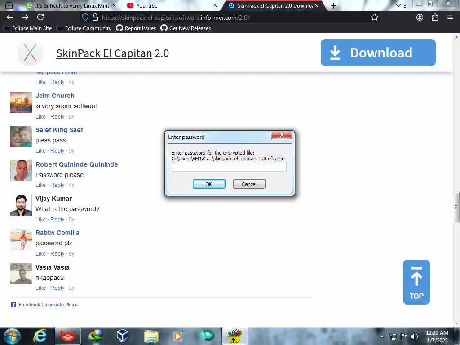This screenshot has height=345, width=460.
Task: Open media player taskbar icon
Action: point(178,336)
